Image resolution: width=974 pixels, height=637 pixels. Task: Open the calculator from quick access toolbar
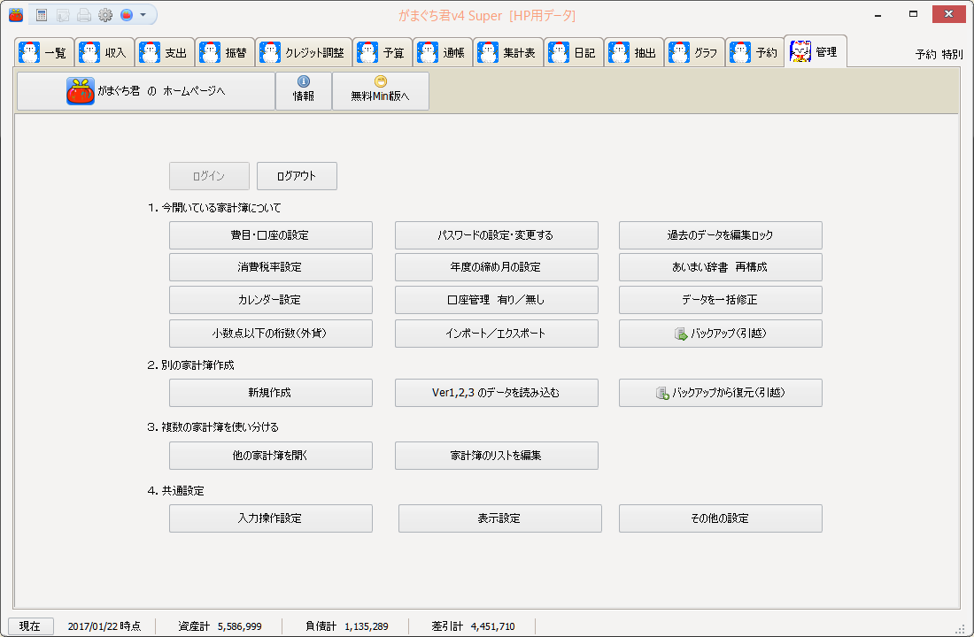(42, 15)
